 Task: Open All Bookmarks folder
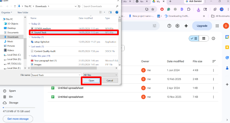220,16
